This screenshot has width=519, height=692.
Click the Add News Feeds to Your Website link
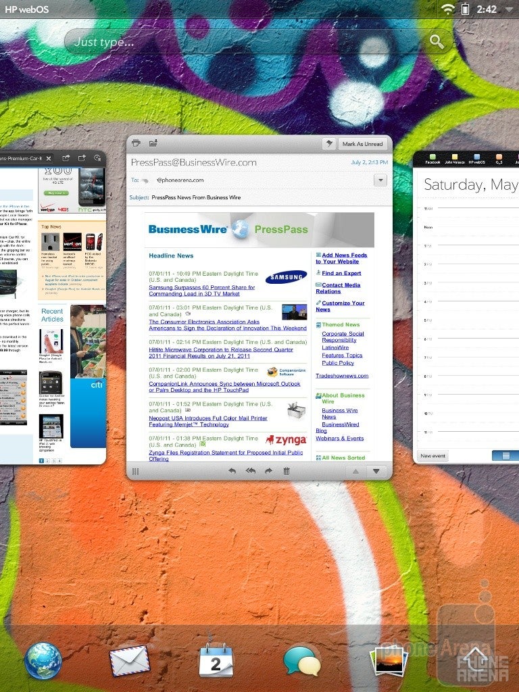coord(341,258)
